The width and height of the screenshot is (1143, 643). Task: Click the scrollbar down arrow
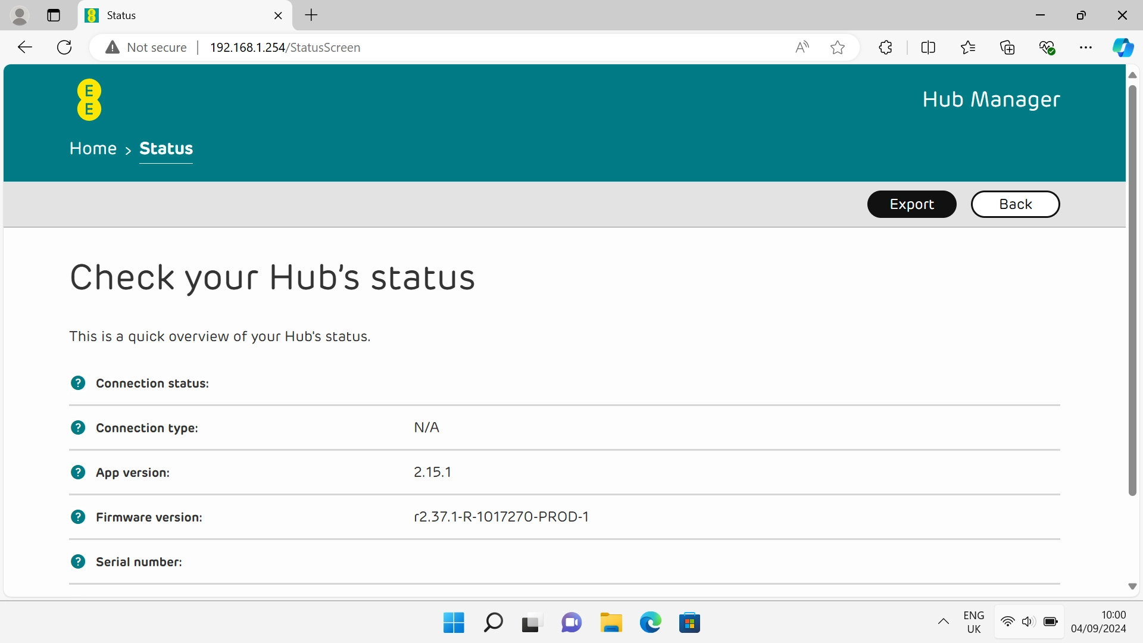(x=1132, y=586)
